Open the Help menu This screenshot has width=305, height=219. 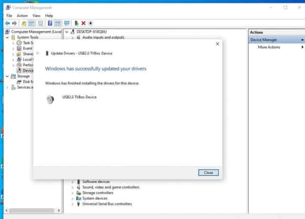pyautogui.click(x=49, y=16)
